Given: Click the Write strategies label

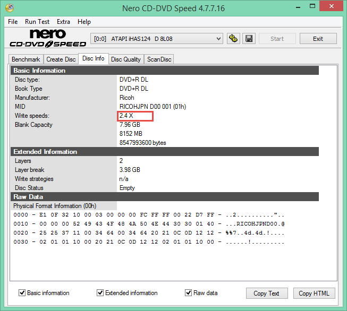Looking at the screenshot, I should point(34,179).
